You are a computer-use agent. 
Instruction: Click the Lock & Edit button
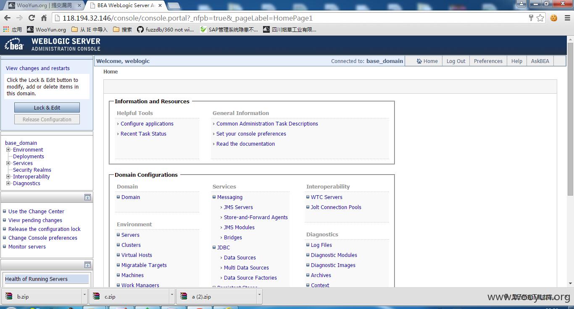[47, 107]
